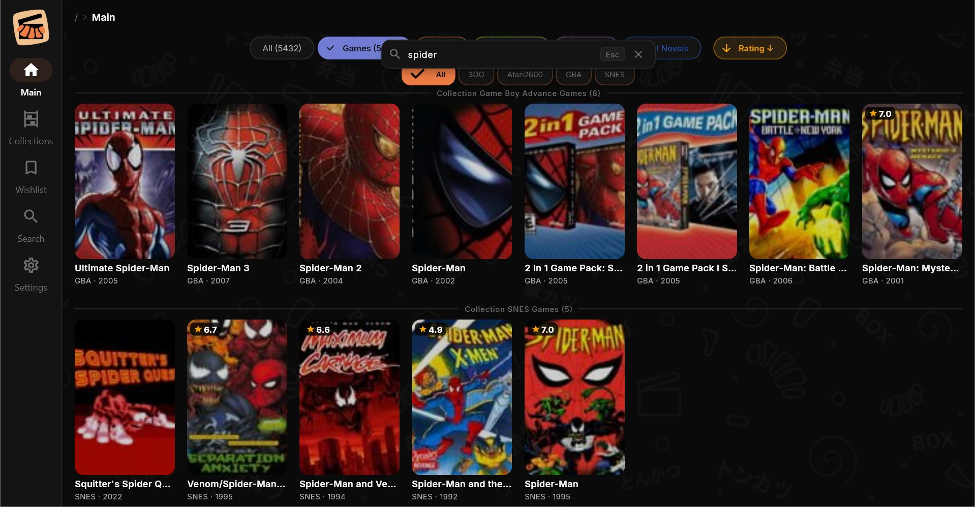Toggle the SNES platform filter
This screenshot has height=507, width=975.
pyautogui.click(x=614, y=74)
